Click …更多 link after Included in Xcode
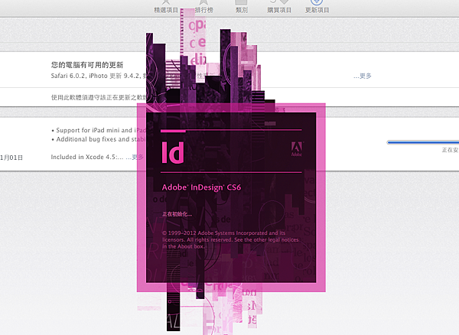This screenshot has height=335, width=459. [x=135, y=157]
